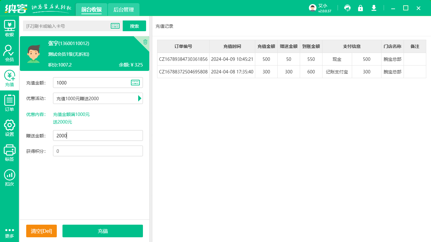Viewport: 431px width, 242px height.
Task: Click the 到账金额 column header
Action: 311,46
